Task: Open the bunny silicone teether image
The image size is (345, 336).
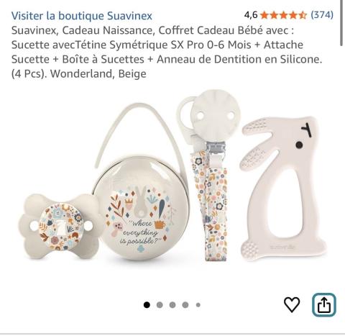Action: [283, 189]
